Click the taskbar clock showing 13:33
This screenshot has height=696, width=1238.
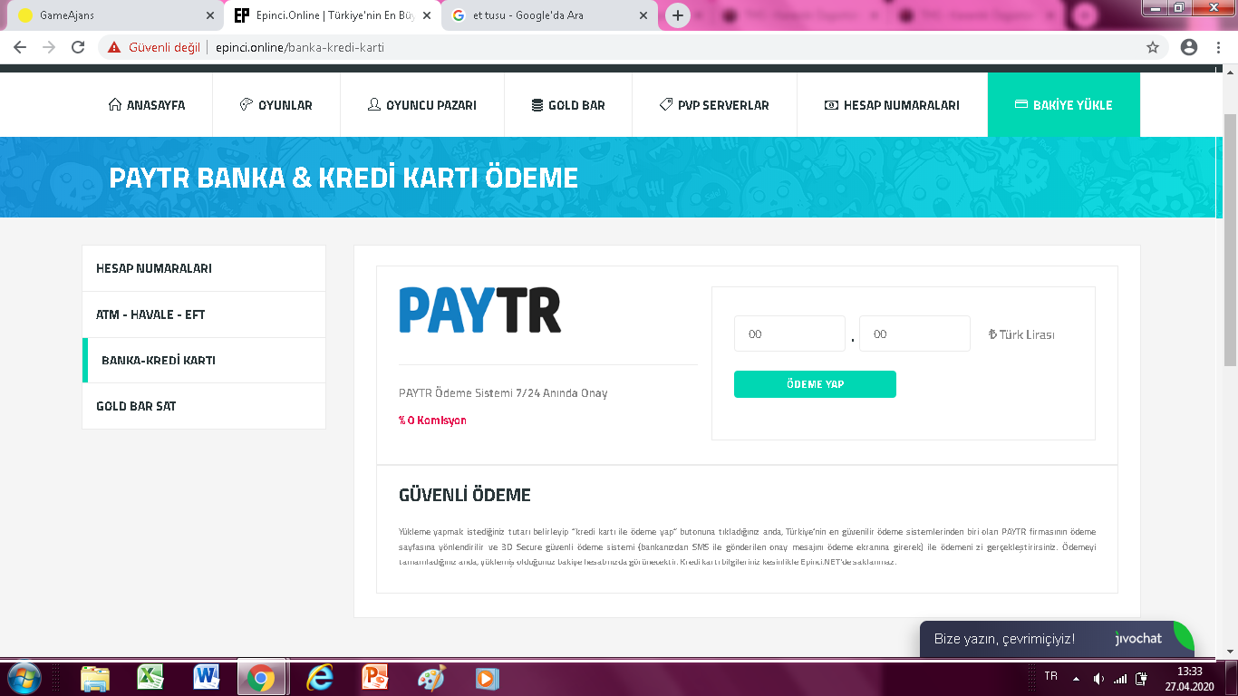[x=1189, y=678]
